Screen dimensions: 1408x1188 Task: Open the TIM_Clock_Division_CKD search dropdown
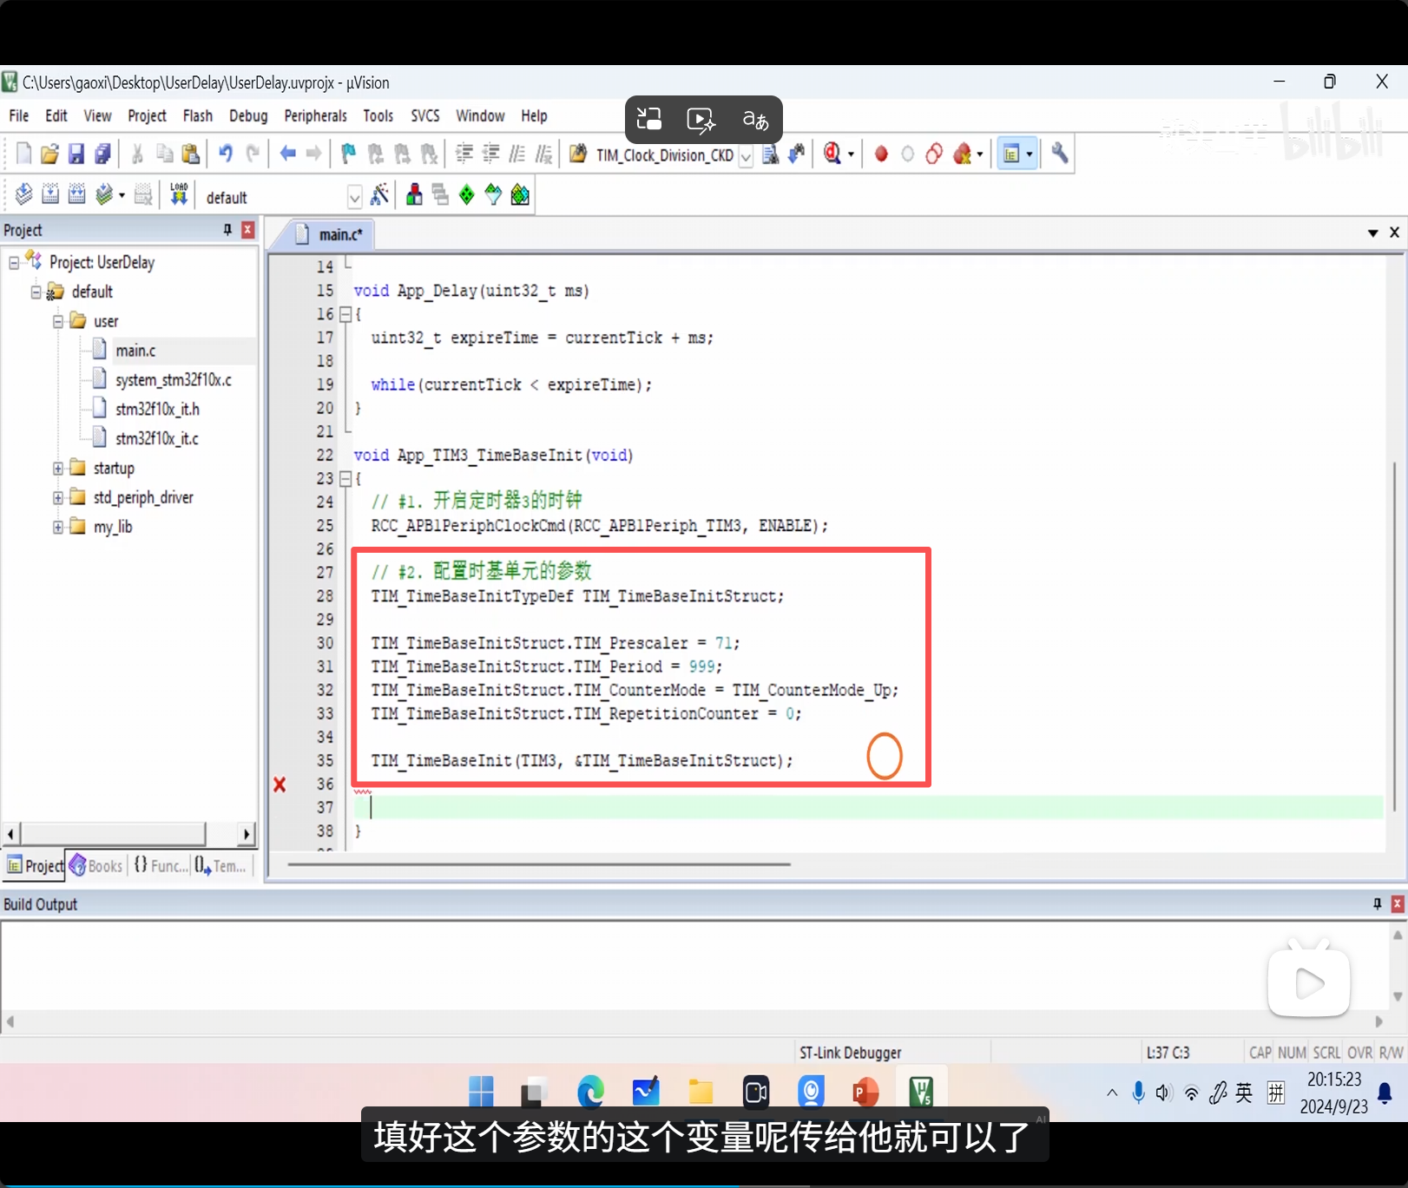coord(746,156)
